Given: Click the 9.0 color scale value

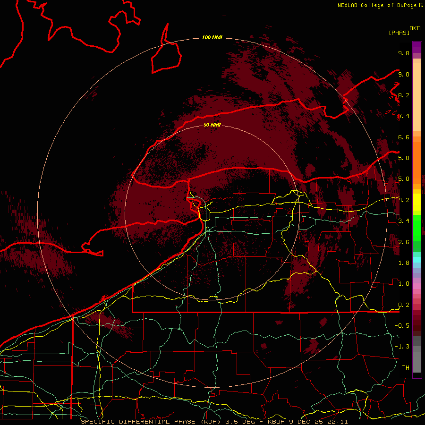Looking at the screenshot, I should [x=404, y=74].
